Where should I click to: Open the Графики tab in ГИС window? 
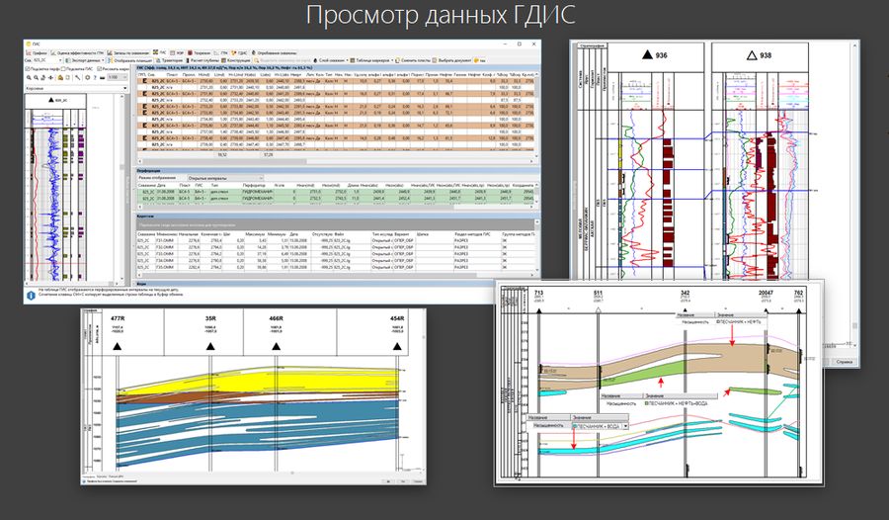37,52
